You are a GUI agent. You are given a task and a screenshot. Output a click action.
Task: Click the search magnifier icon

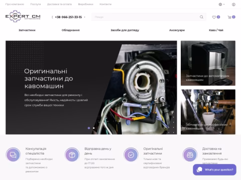tap(201, 17)
